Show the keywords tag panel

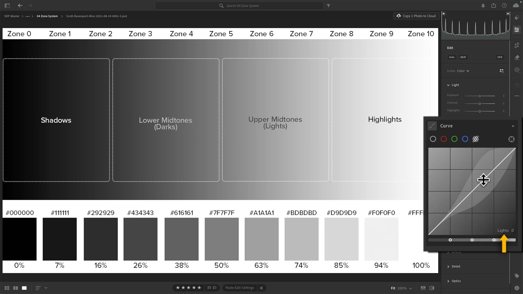point(517,276)
